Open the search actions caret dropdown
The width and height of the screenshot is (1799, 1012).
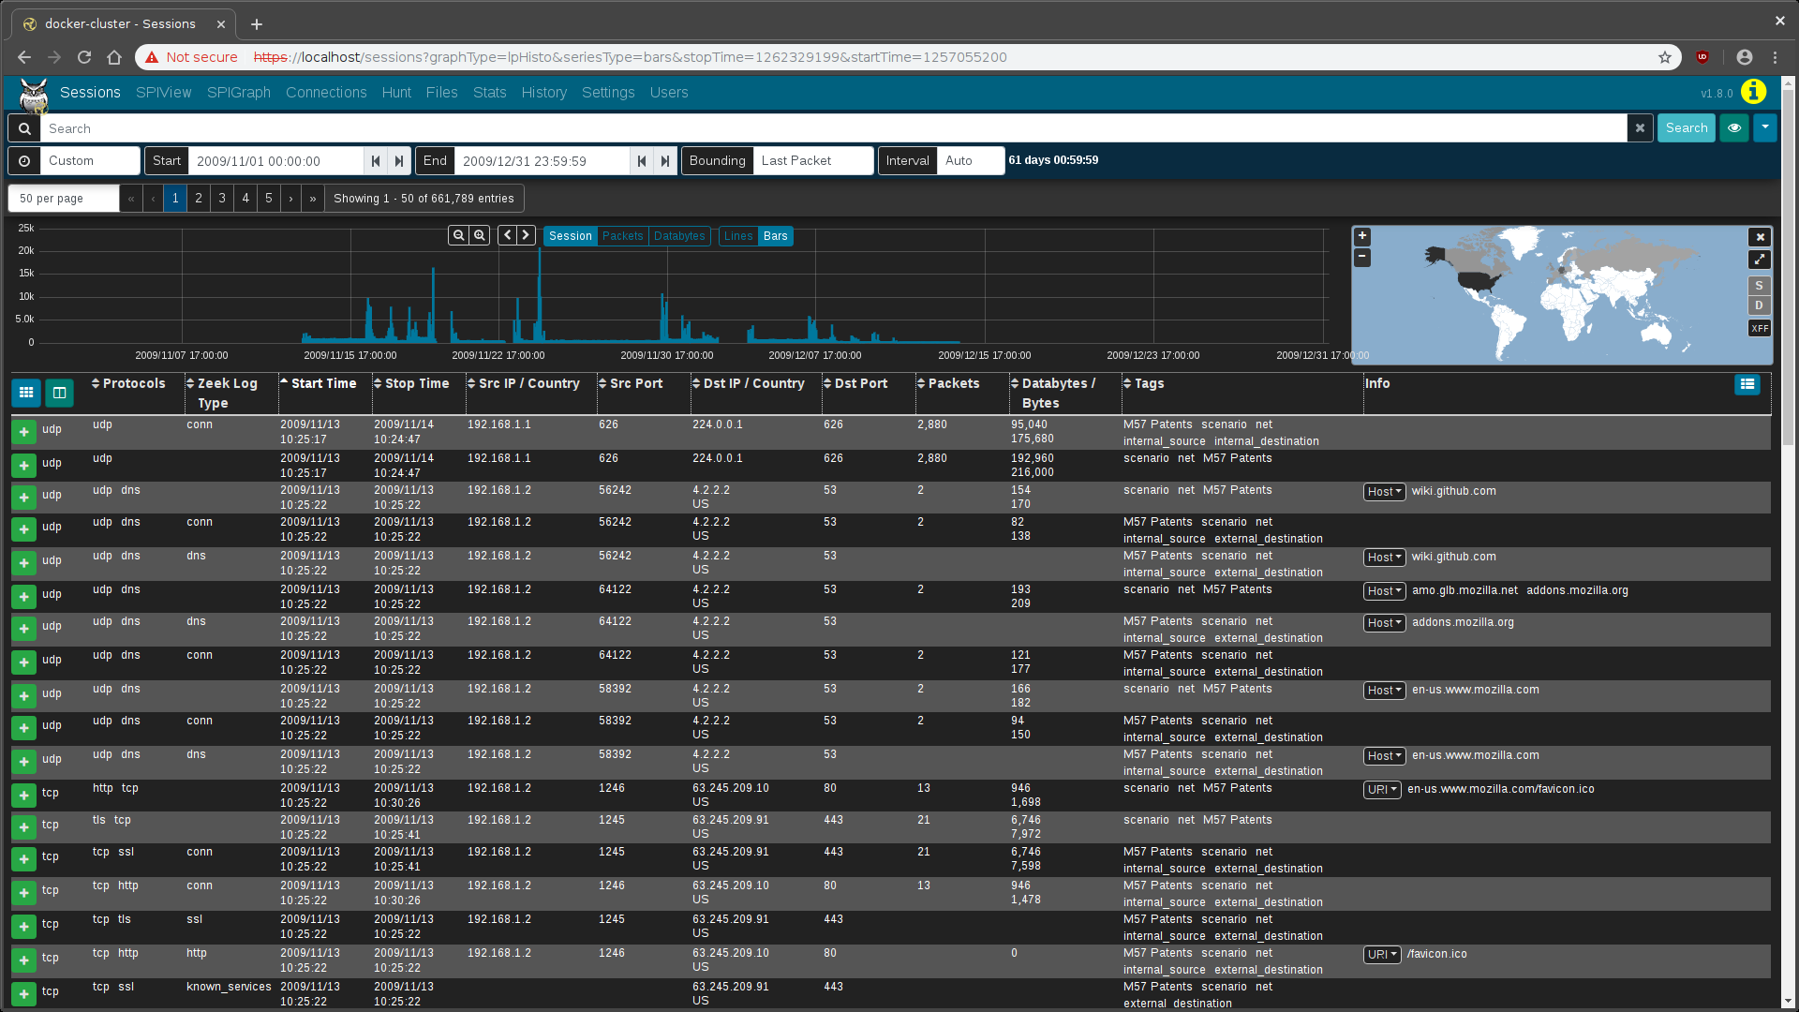[x=1765, y=128]
